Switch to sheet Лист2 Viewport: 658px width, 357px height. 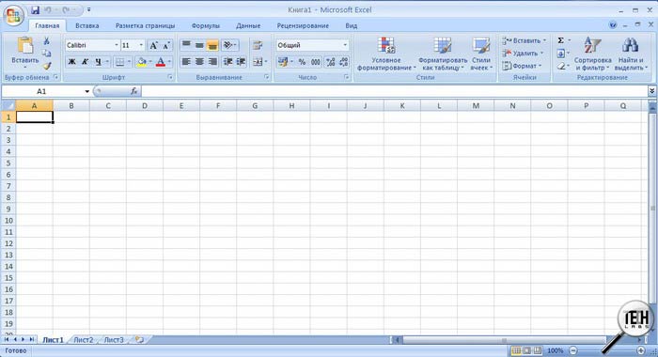click(83, 340)
